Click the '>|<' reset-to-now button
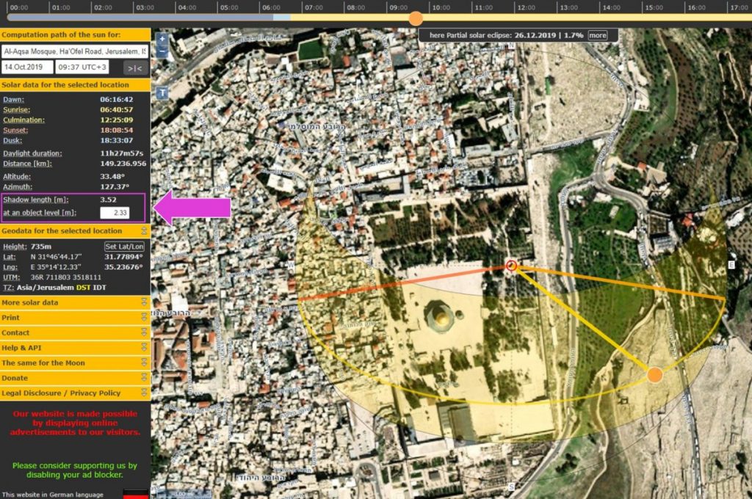The width and height of the screenshot is (752, 499). 134,68
